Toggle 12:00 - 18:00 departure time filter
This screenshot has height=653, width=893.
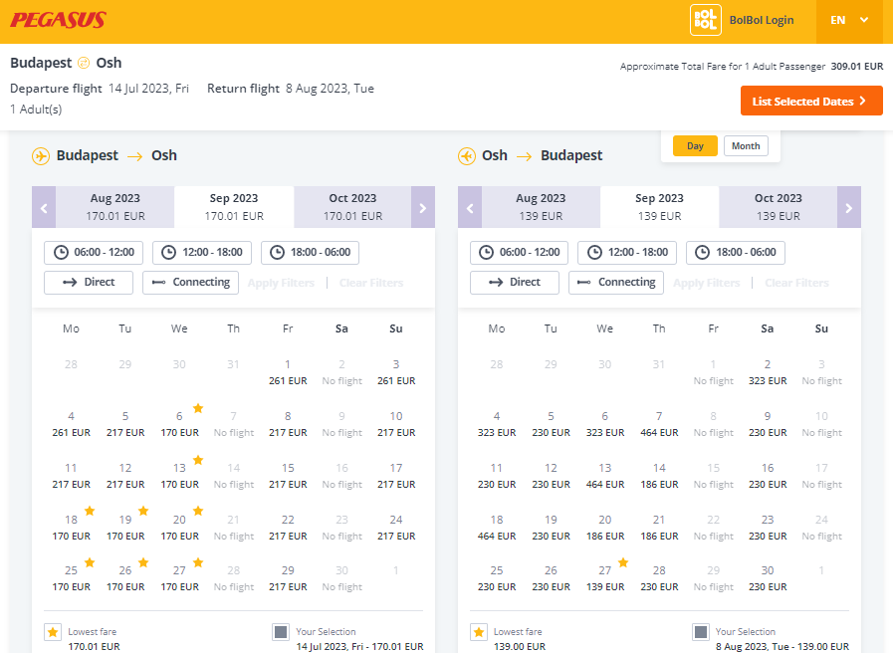tap(202, 252)
